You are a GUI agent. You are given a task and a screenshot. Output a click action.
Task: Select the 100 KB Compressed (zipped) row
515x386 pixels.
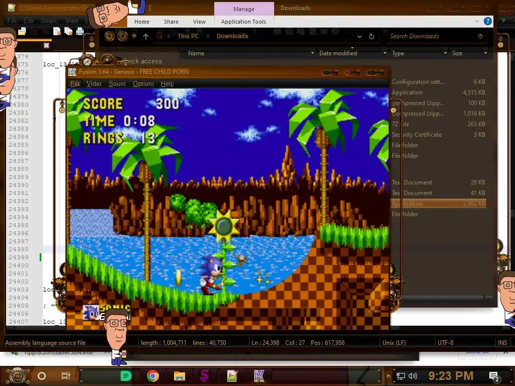click(x=439, y=103)
